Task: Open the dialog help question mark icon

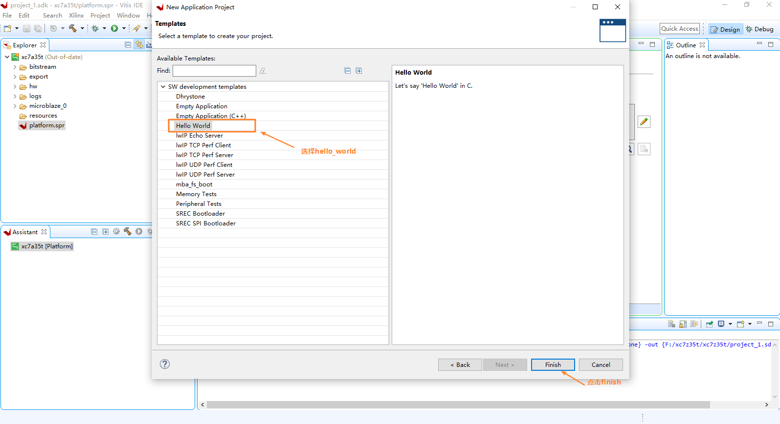Action: point(165,364)
